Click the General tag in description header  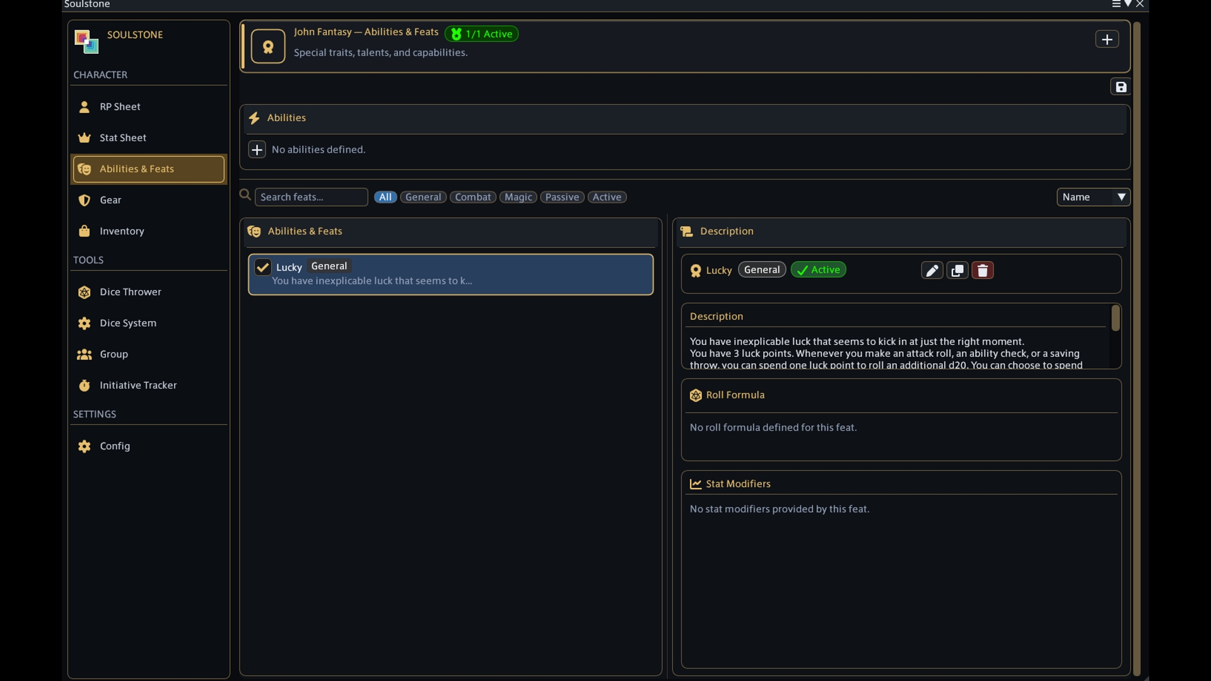coord(762,270)
